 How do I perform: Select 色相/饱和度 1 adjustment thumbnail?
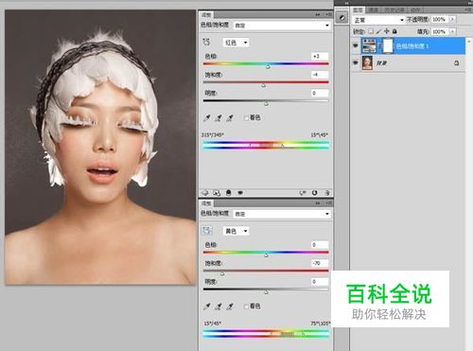pos(369,46)
